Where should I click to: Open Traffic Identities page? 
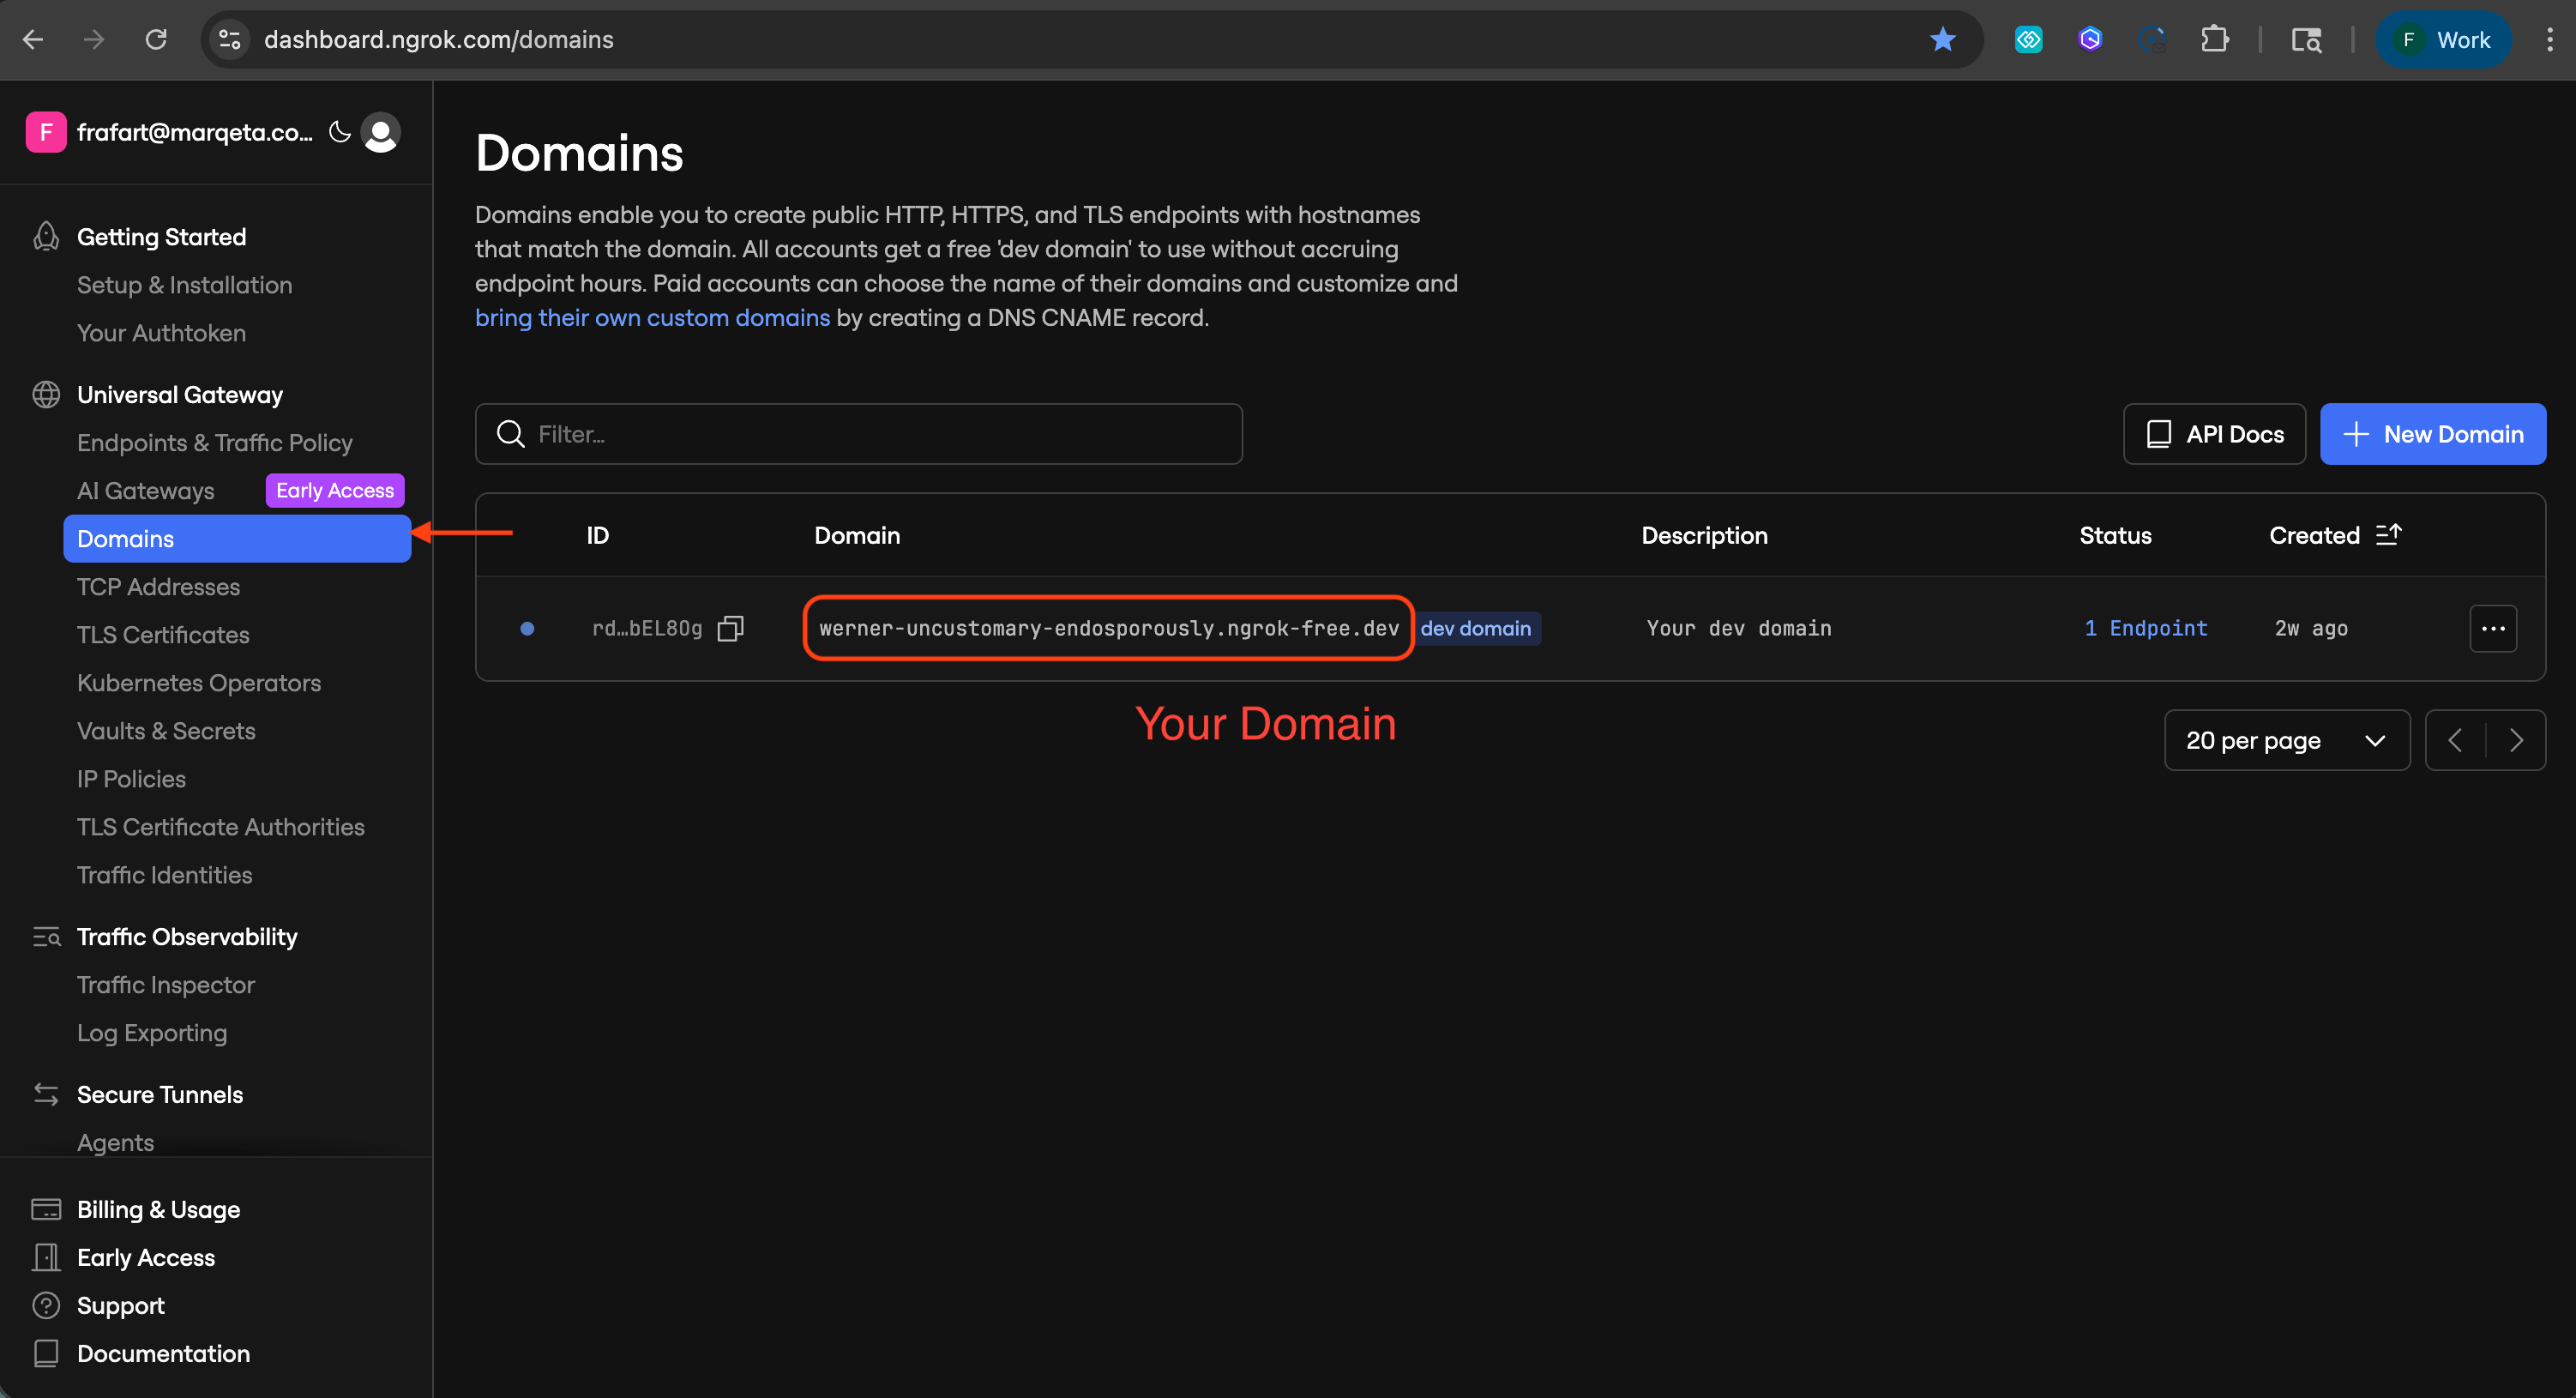(164, 875)
